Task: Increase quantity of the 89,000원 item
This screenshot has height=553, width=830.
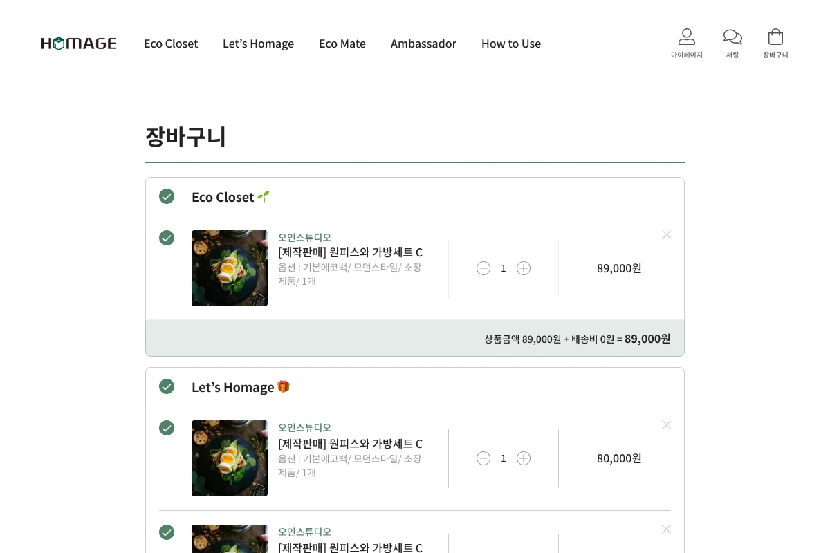Action: click(x=524, y=268)
